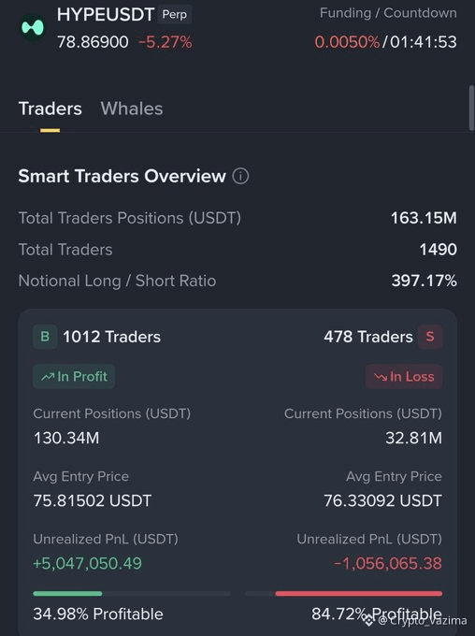Select the Traders tab
Image resolution: width=475 pixels, height=636 pixels.
point(50,108)
